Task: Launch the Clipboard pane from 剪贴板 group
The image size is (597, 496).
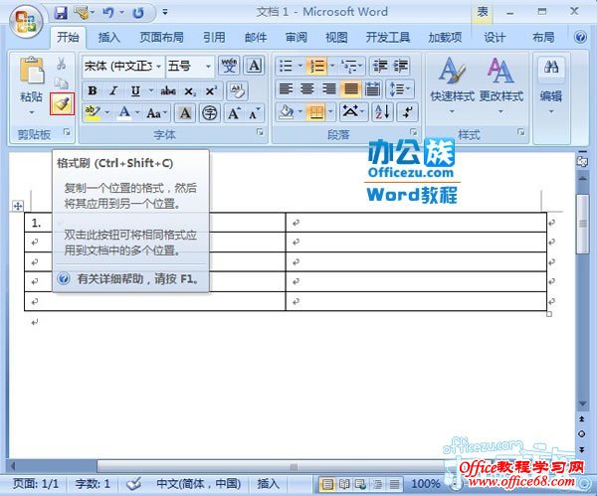Action: click(67, 132)
